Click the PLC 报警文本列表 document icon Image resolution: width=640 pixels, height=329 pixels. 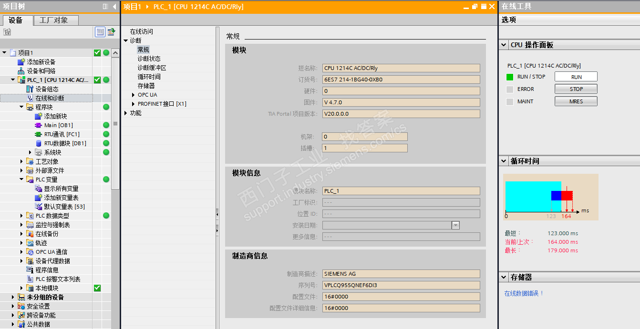point(30,279)
